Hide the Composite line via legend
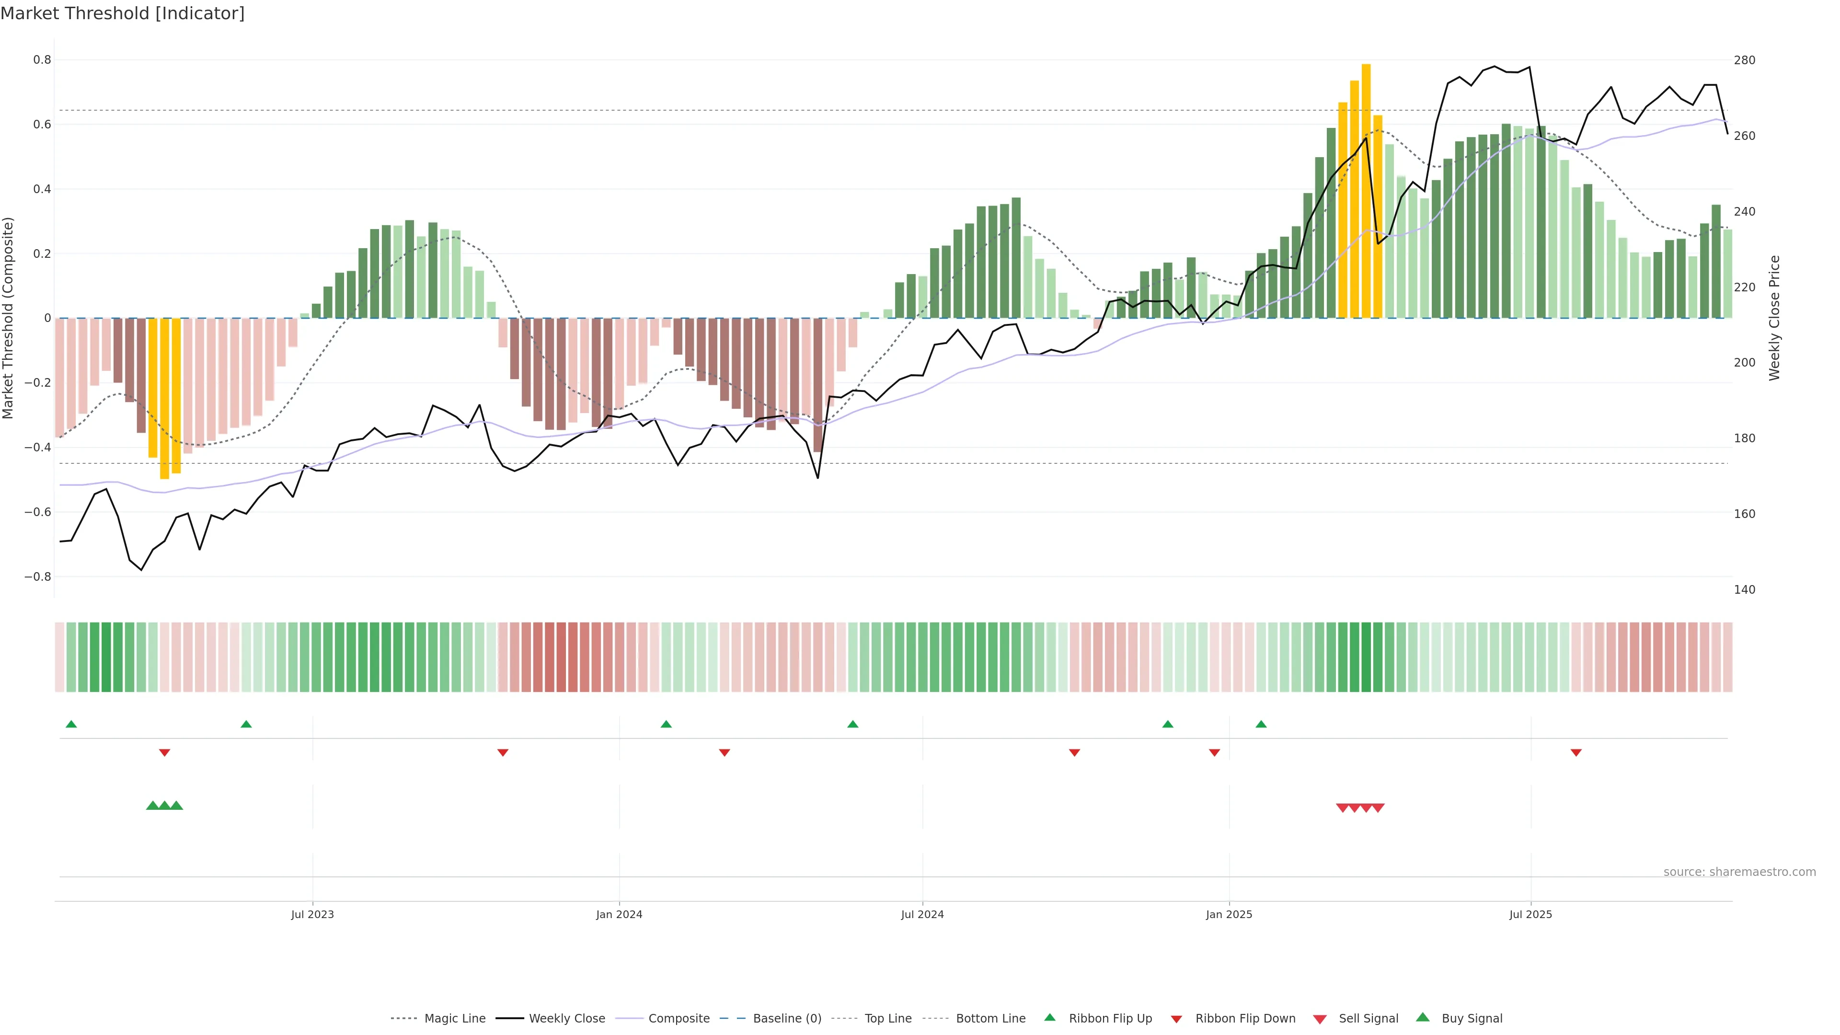Image resolution: width=1840 pixels, height=1035 pixels. 678,1019
